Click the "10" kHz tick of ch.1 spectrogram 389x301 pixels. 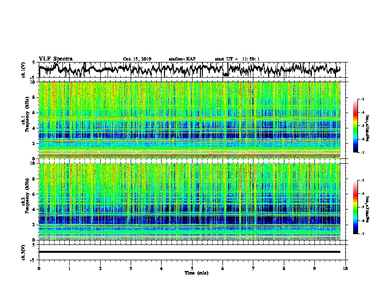coord(34,82)
